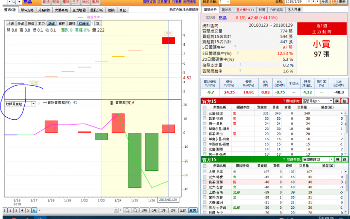Click help icon in 買方15 header
The height and width of the screenshot is (219, 350).
(284, 101)
